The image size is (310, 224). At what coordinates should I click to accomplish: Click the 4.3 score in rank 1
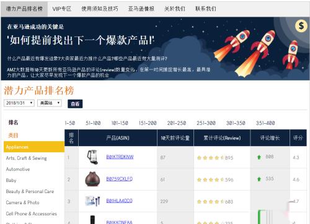coord(296,157)
